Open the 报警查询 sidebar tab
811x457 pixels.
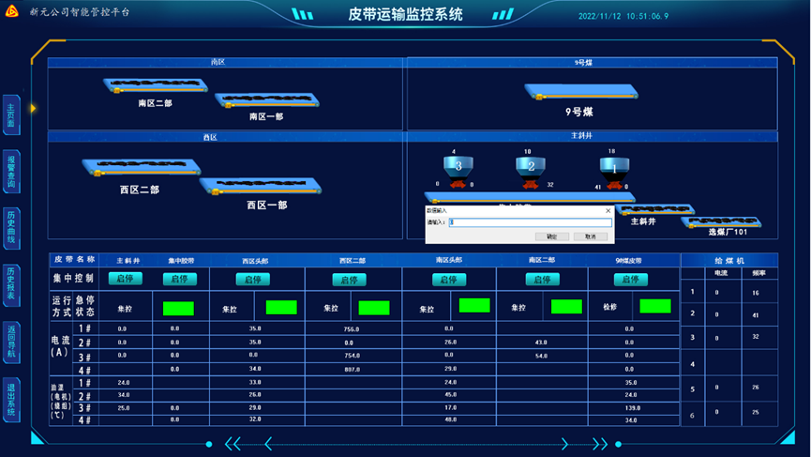[11, 172]
